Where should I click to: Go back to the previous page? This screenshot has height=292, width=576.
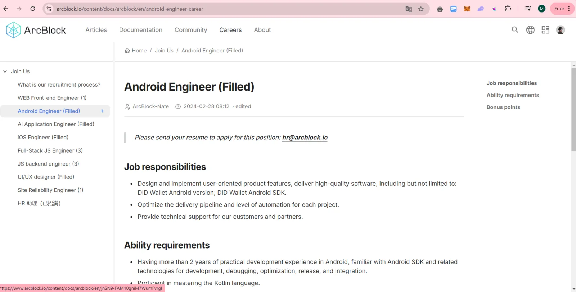click(x=6, y=9)
